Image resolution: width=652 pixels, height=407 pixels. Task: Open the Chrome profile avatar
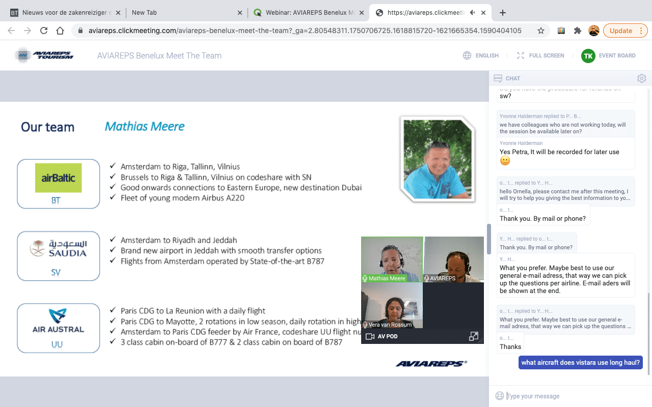(x=593, y=31)
